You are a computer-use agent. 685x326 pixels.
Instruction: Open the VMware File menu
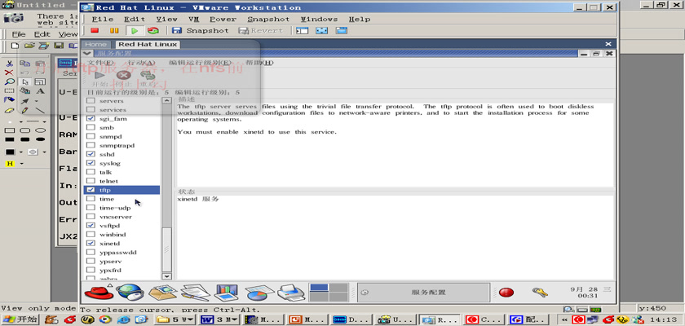point(103,20)
